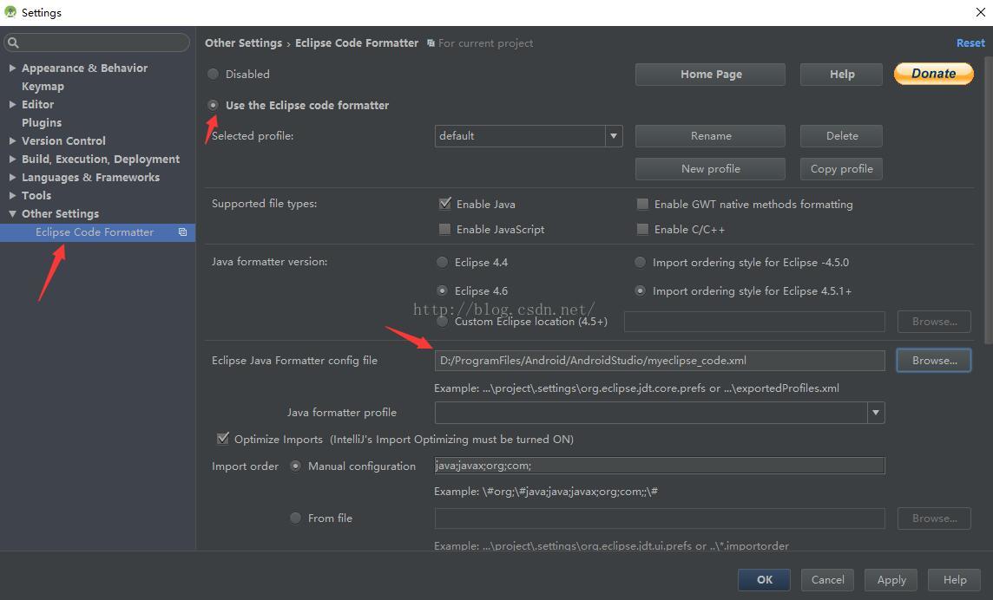Click the Reset link

970,43
